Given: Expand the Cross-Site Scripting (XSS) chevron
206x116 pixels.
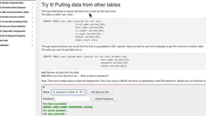Looking at the screenshot, I should click(32, 22).
